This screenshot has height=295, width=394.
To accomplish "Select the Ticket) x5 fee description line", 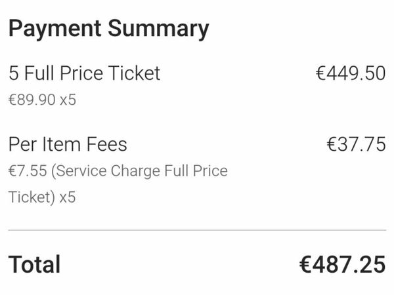I will coord(42,197).
